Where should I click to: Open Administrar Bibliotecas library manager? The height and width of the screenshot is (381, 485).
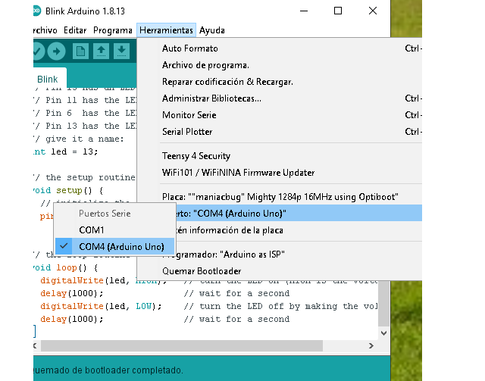point(211,98)
